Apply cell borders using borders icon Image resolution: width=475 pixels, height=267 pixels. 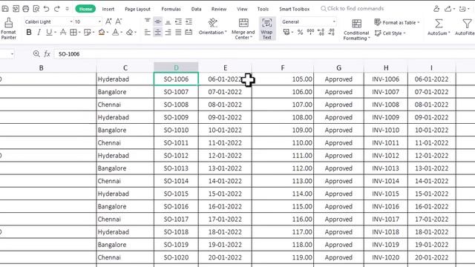[x=73, y=32]
